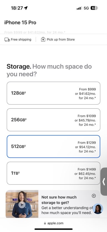Tap the battery indicator showing 62

pyautogui.click(x=94, y=8)
